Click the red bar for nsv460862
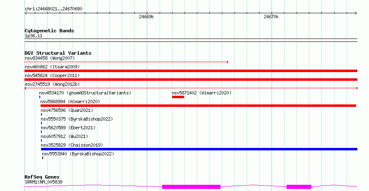Viewport: 369px width, 191px height. (x=191, y=71)
